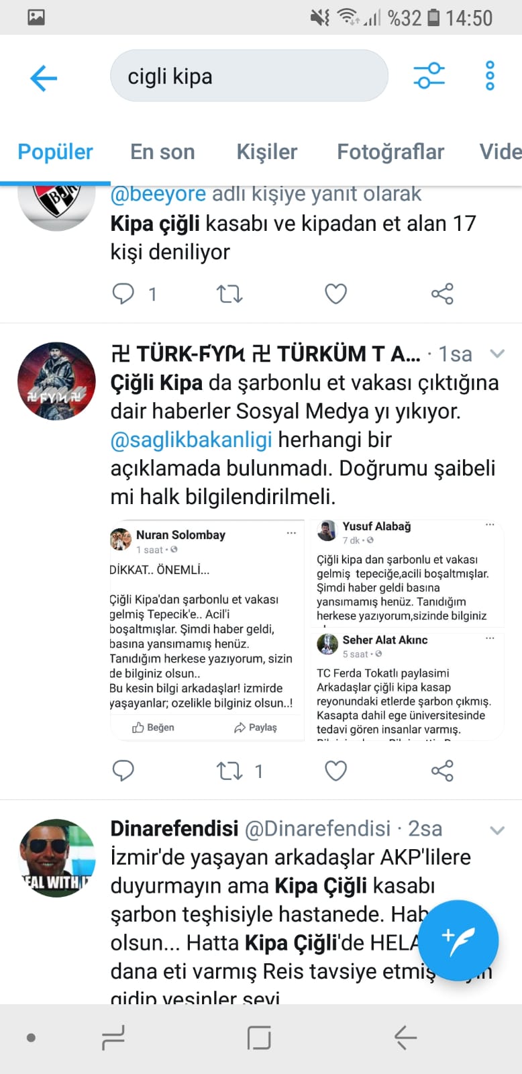
Task: Expand options chevron on Dinarefendisi tweet
Action: [497, 830]
